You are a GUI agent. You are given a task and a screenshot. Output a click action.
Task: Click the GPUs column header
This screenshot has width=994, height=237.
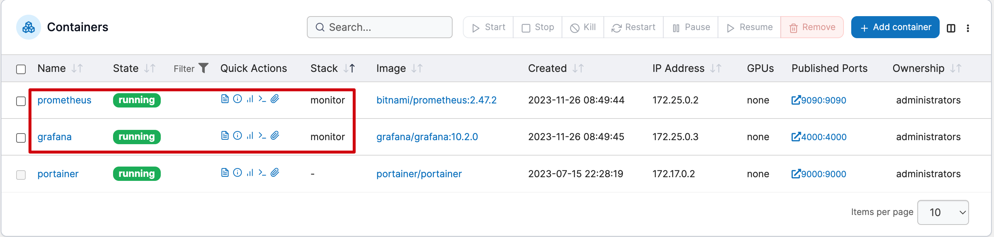click(x=760, y=68)
